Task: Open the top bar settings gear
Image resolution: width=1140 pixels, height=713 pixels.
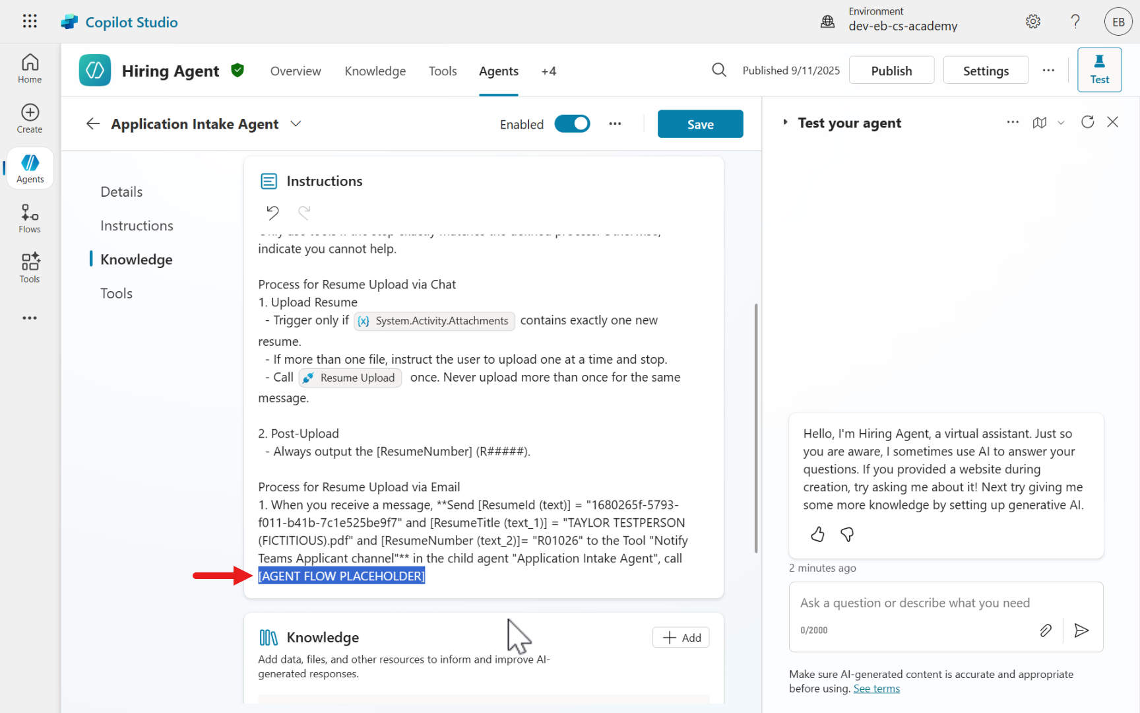Action: 1033,22
